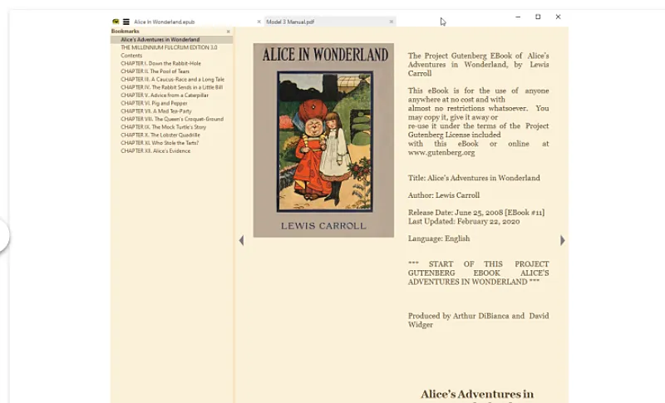Click 'Produced by Arthur DiBianca' text
Viewport: 665px width, 403px height.
479,321
